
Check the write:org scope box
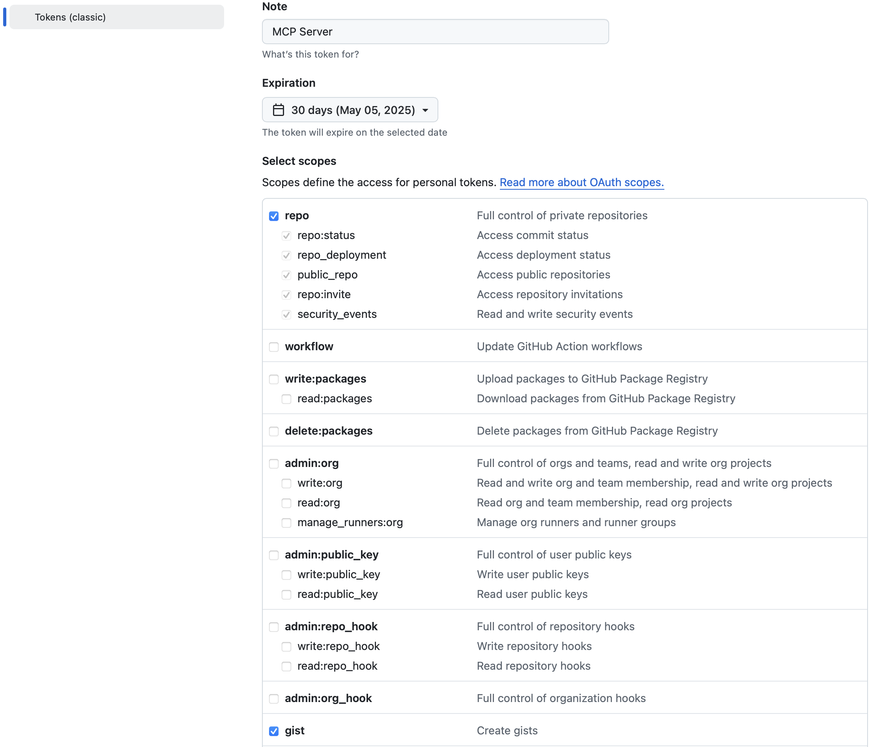pyautogui.click(x=286, y=484)
